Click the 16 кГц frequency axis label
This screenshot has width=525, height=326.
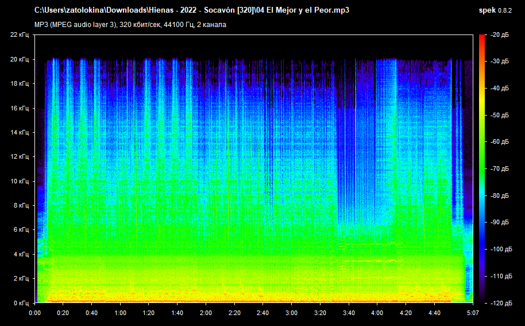(20, 108)
